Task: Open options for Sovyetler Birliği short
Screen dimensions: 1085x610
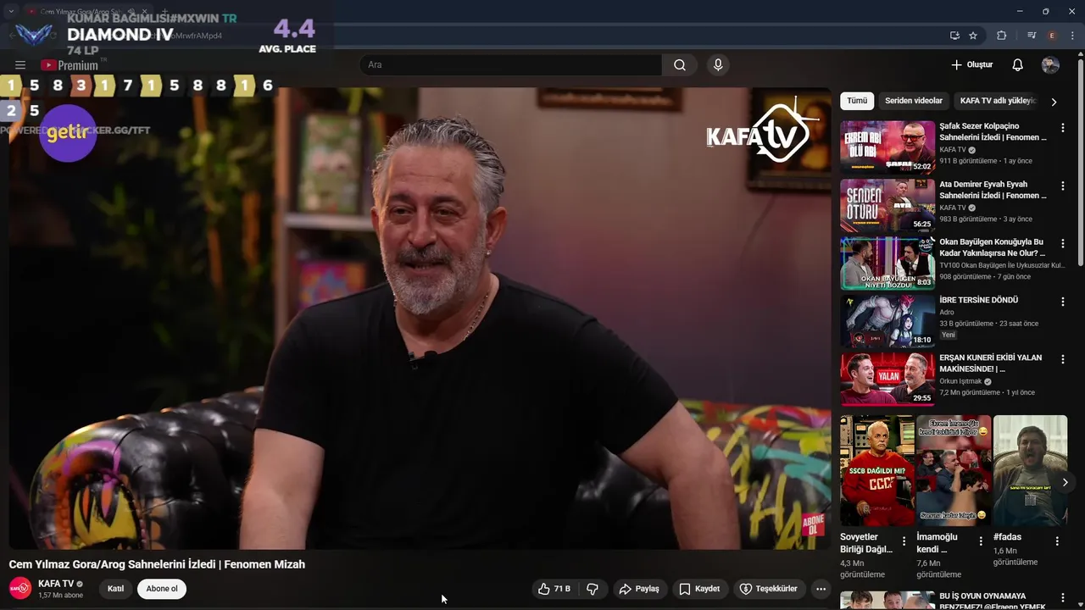Action: pyautogui.click(x=904, y=541)
